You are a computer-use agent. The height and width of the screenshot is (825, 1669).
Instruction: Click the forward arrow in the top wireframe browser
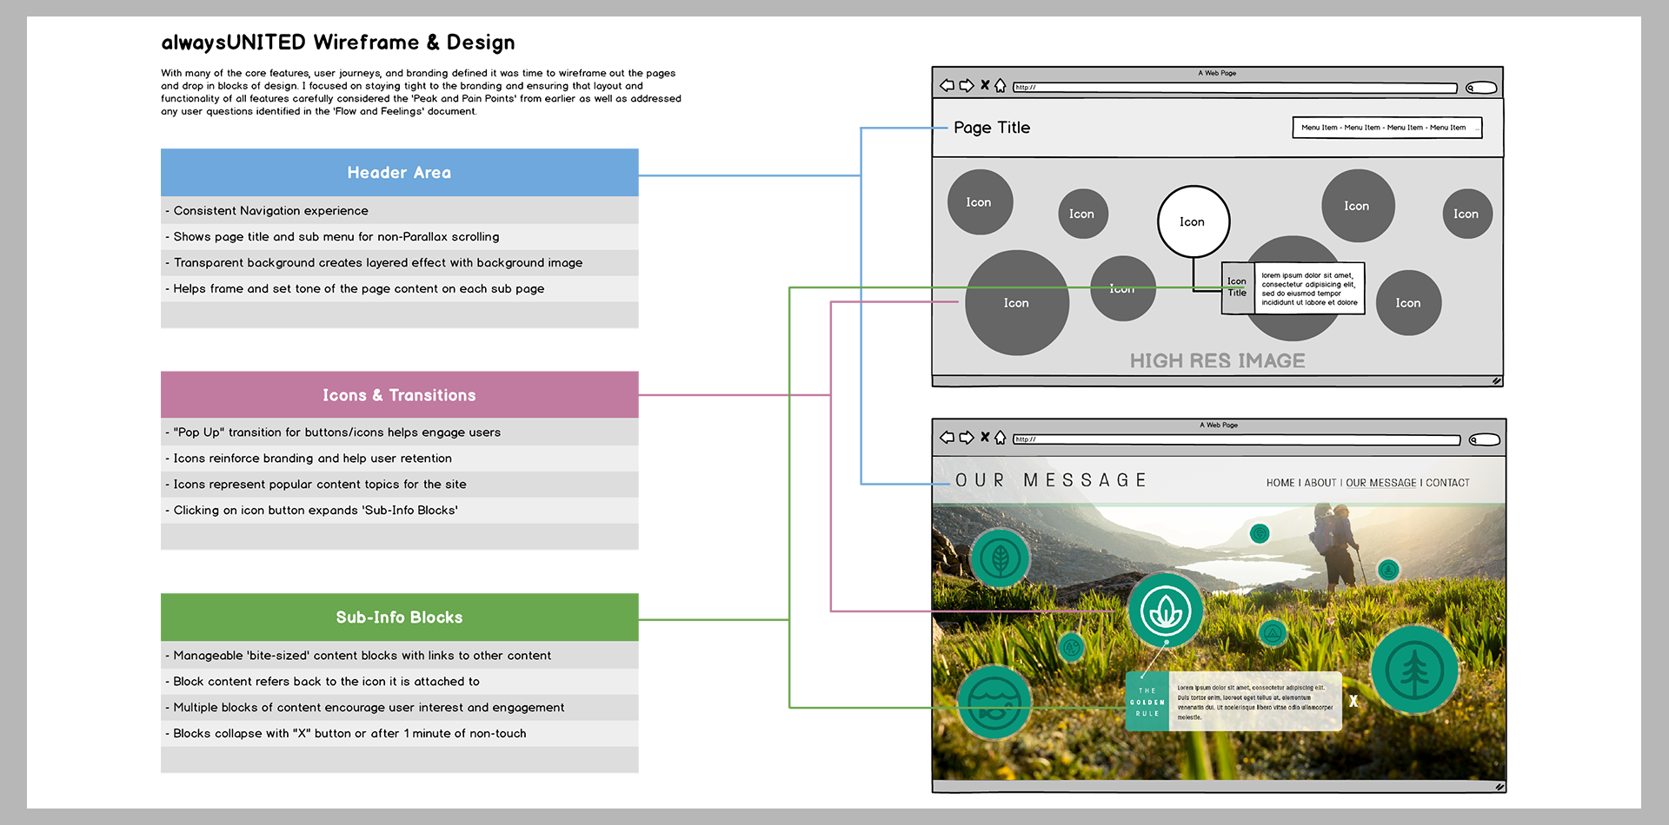pos(966,85)
